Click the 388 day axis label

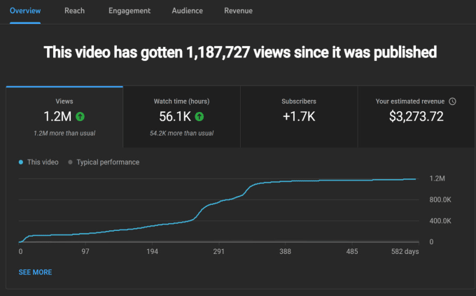click(x=285, y=252)
